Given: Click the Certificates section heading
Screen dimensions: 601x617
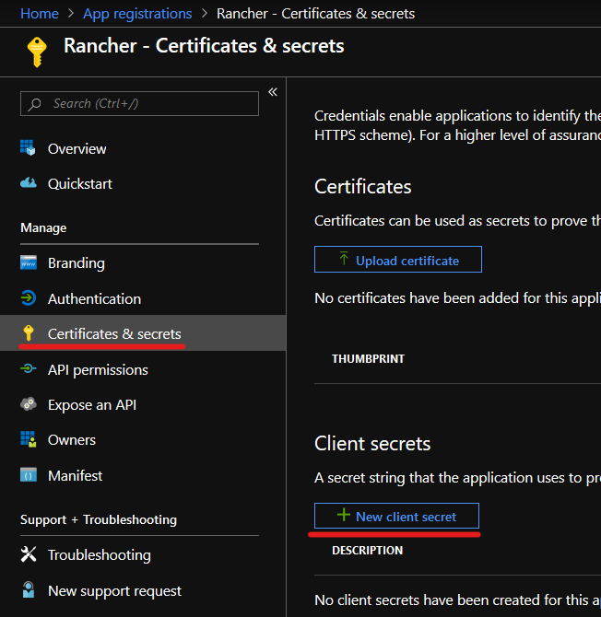Looking at the screenshot, I should point(363,186).
